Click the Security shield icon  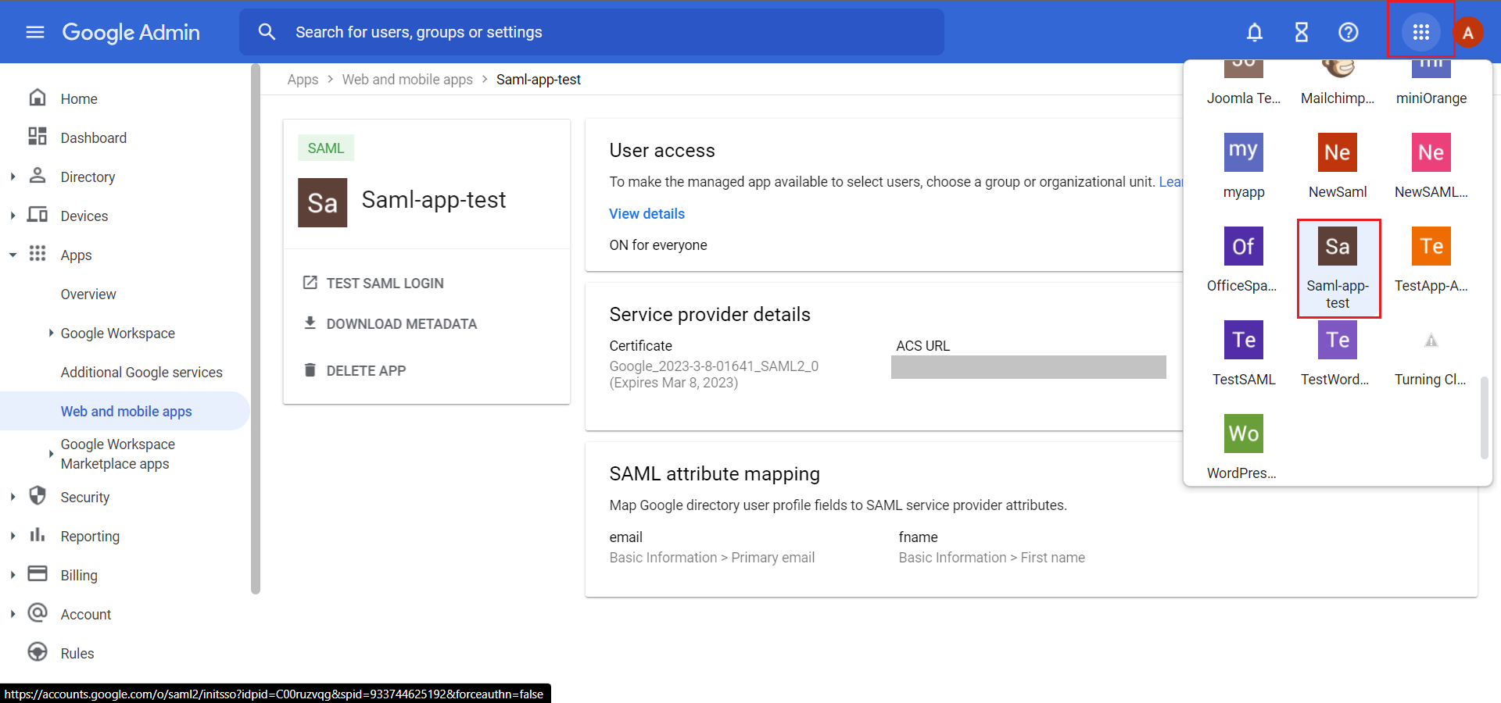38,496
